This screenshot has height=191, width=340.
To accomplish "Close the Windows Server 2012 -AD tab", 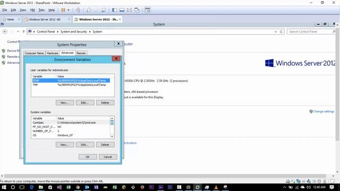I will click(69, 19).
